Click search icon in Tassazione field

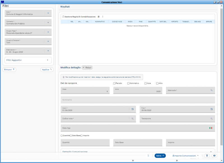pyautogui.click(x=212, y=119)
